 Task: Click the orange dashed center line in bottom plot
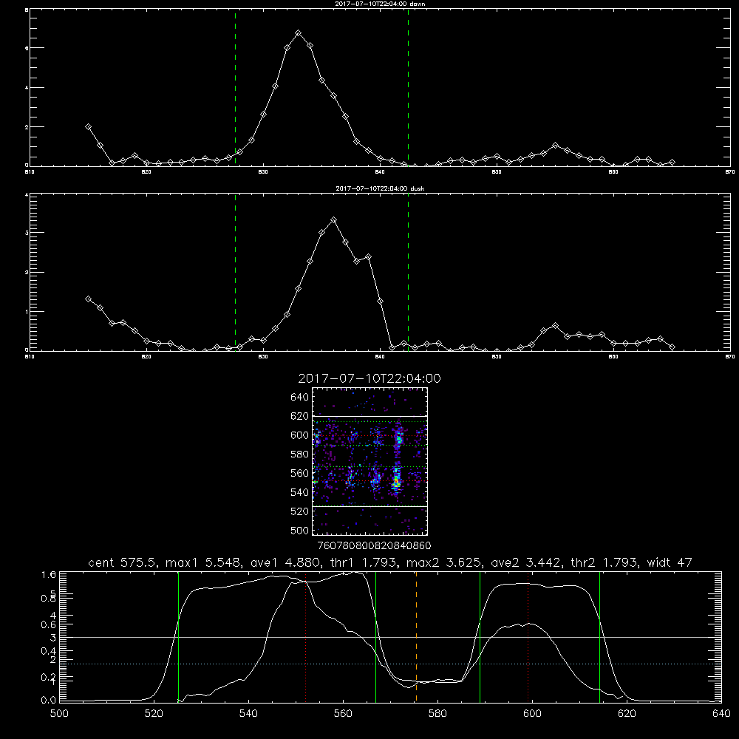(x=416, y=636)
